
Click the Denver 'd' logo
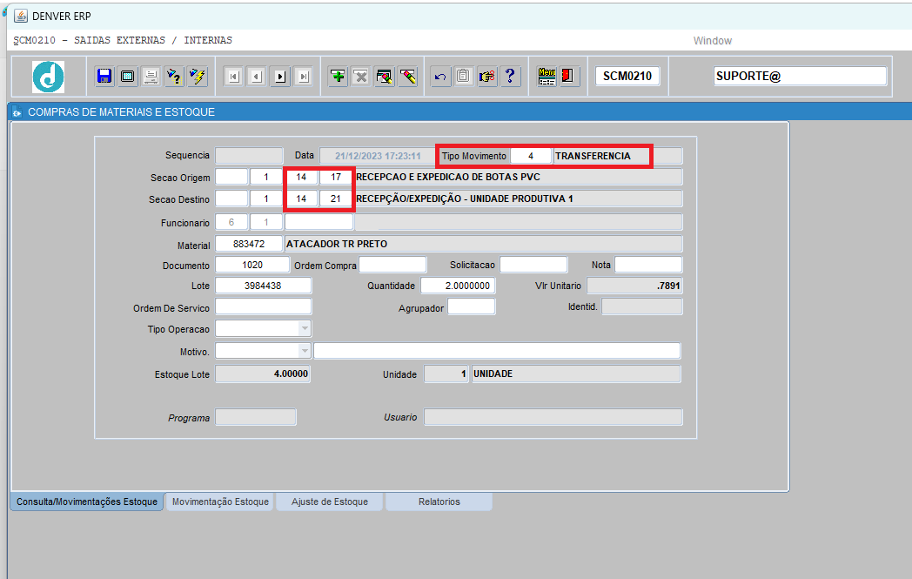click(x=48, y=77)
